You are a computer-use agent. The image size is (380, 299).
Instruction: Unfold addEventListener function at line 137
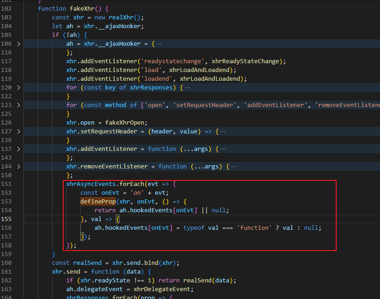point(18,149)
